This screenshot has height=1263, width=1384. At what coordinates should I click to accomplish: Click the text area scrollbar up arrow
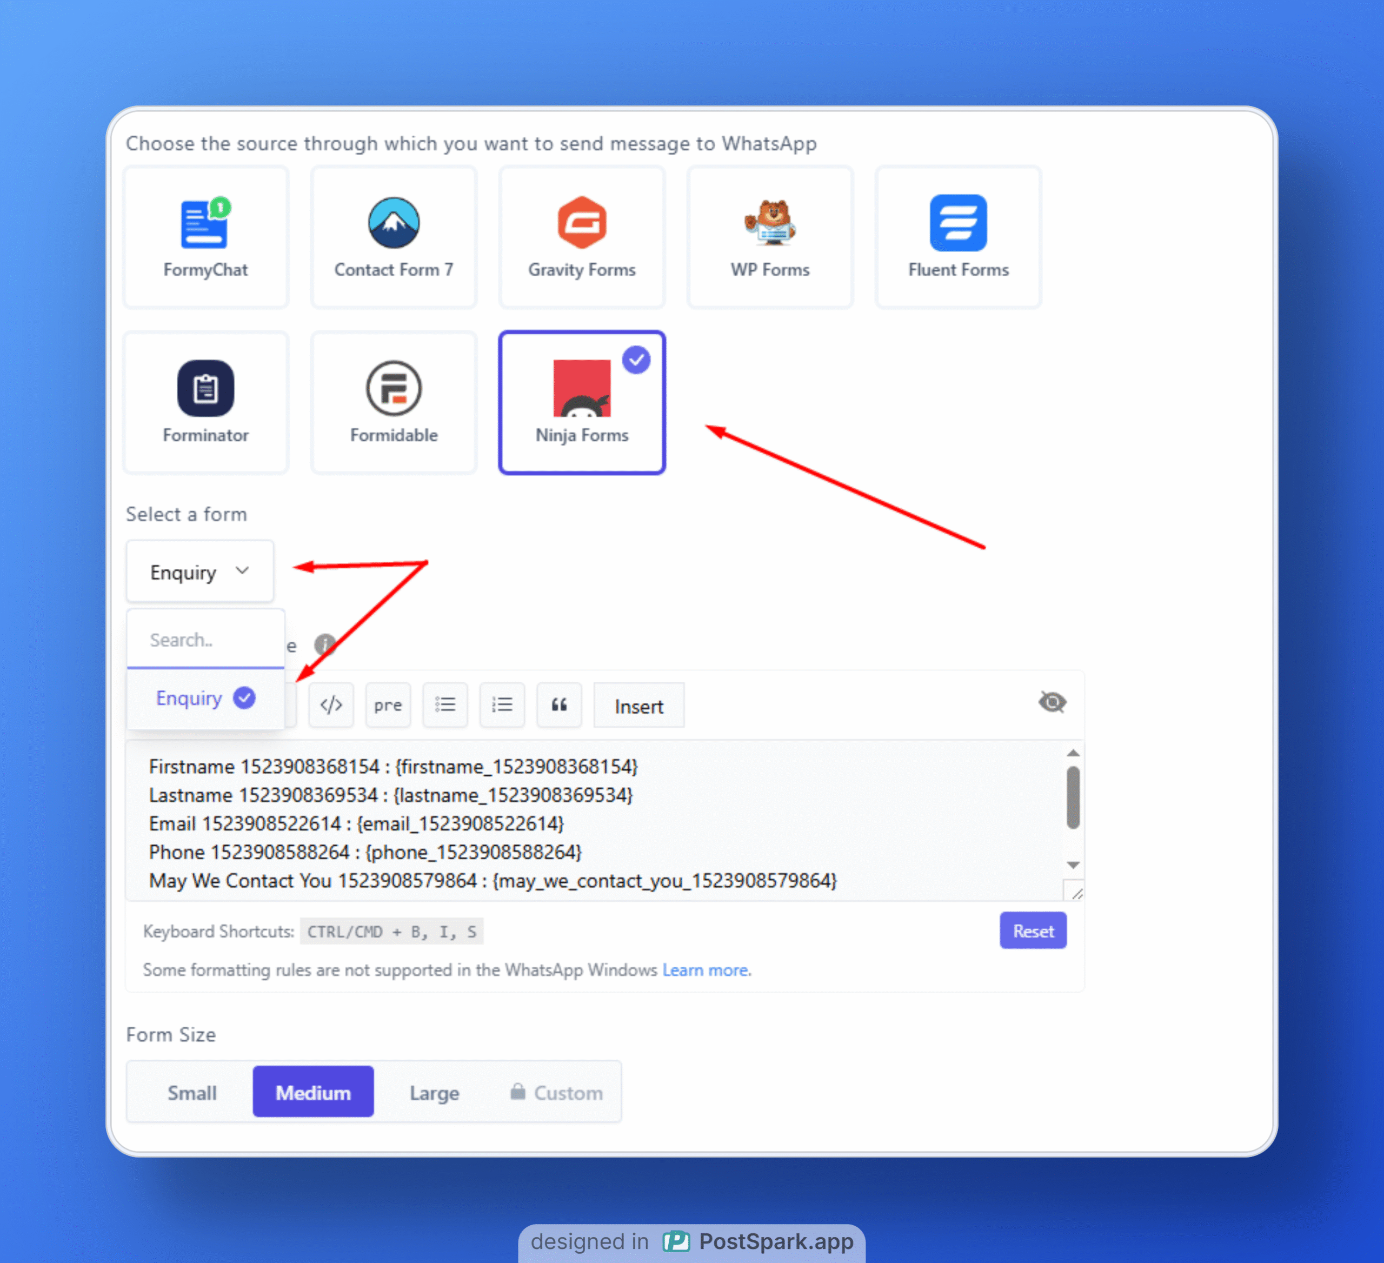coord(1073,753)
